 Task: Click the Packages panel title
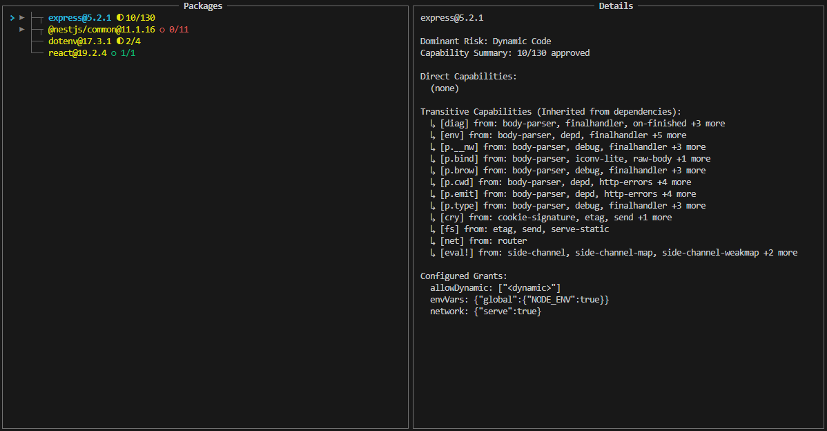pos(203,6)
